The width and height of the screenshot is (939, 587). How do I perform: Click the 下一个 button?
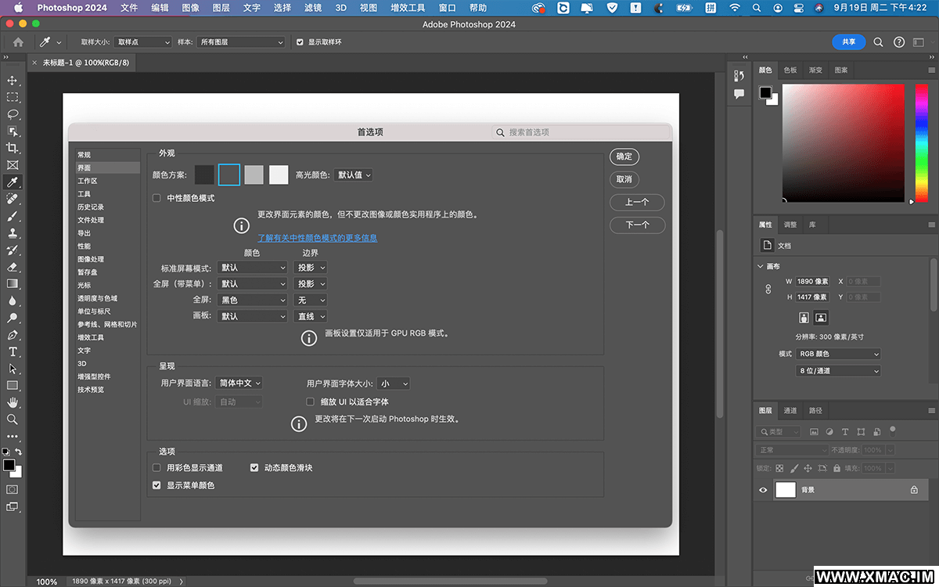click(x=637, y=225)
